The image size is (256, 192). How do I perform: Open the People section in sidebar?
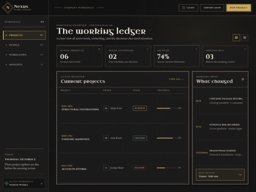[24, 45]
